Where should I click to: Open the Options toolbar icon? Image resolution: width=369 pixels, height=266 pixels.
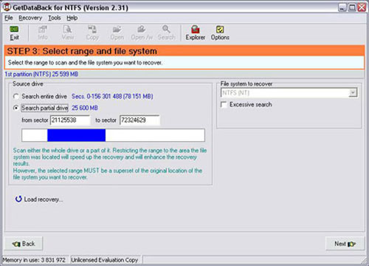click(220, 30)
